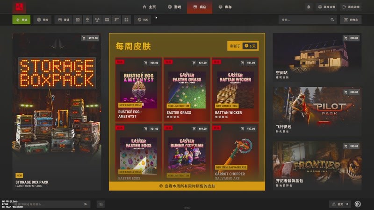Choose the four-squares grid category icon
This screenshot has width=374, height=210.
(126, 20)
